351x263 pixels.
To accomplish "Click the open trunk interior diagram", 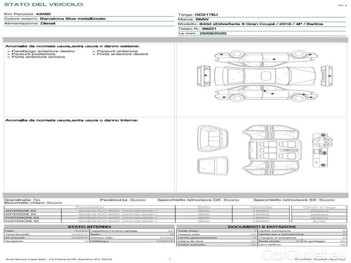I will point(213,139).
